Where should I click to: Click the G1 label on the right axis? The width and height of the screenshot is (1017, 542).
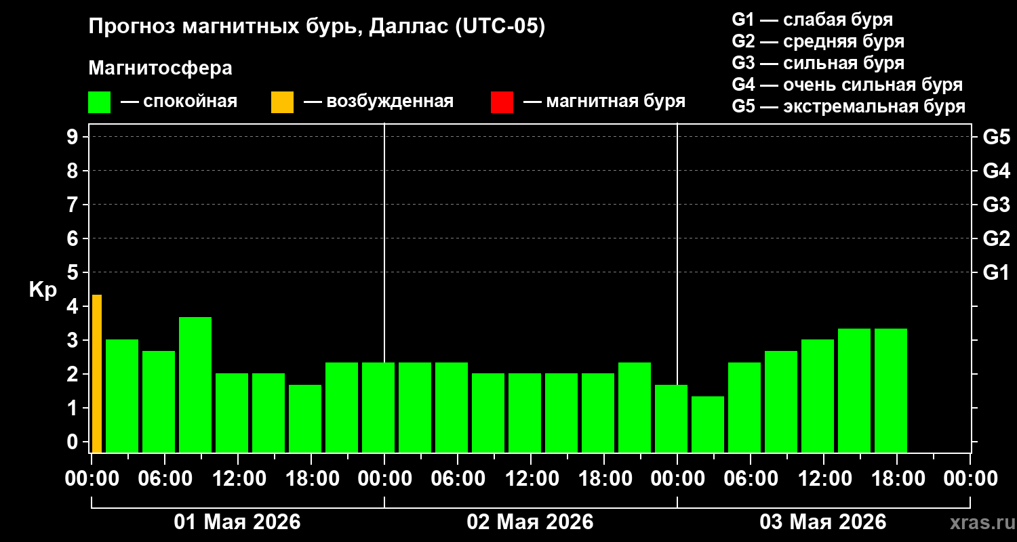997,272
